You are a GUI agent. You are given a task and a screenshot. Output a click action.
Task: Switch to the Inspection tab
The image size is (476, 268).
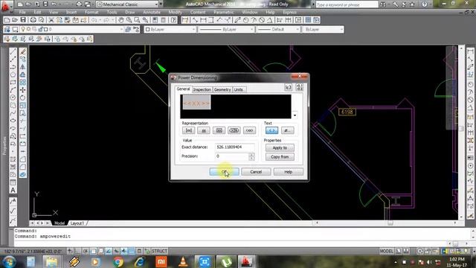click(x=202, y=89)
